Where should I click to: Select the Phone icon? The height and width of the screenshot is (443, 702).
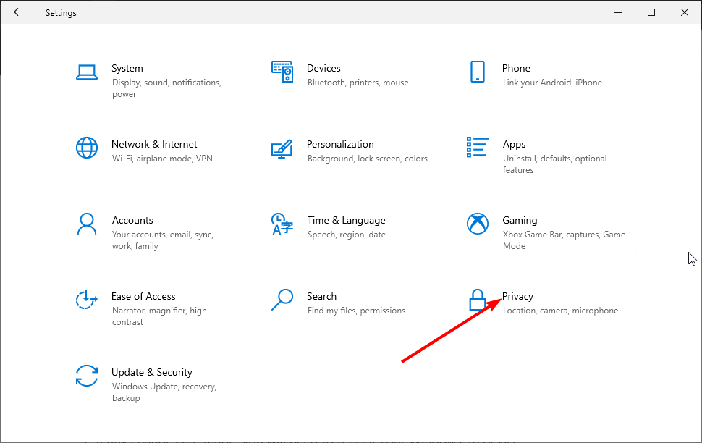click(477, 72)
